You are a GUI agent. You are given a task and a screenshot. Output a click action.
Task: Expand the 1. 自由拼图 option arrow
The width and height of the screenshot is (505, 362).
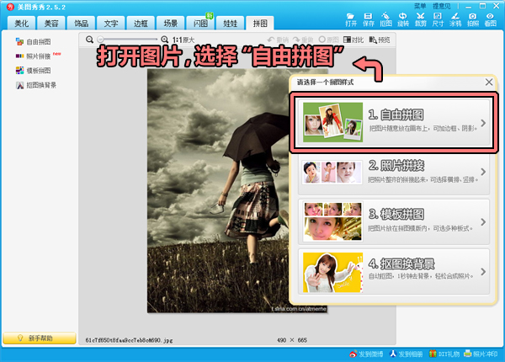point(483,123)
